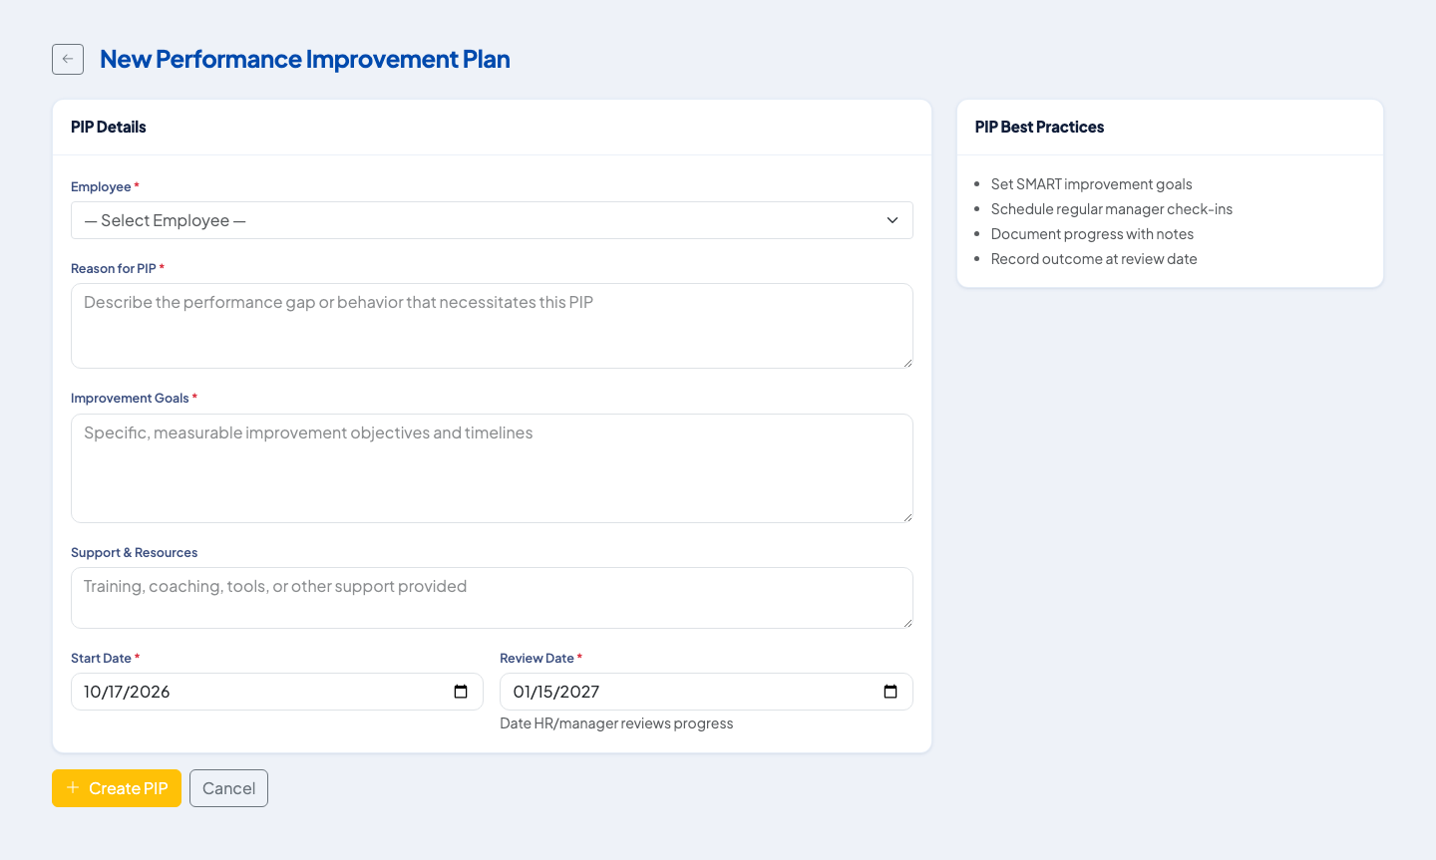The width and height of the screenshot is (1436, 860).
Task: Open the Start Date calendar picker icon
Action: (461, 692)
